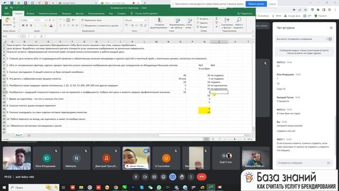Open Find and Select magnifier
Screen dimensions: 339x191
239,23
